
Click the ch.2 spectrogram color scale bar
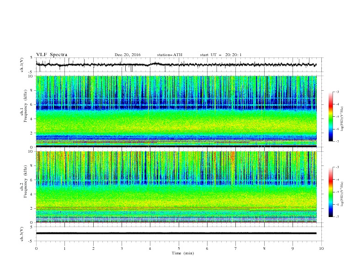(330, 192)
